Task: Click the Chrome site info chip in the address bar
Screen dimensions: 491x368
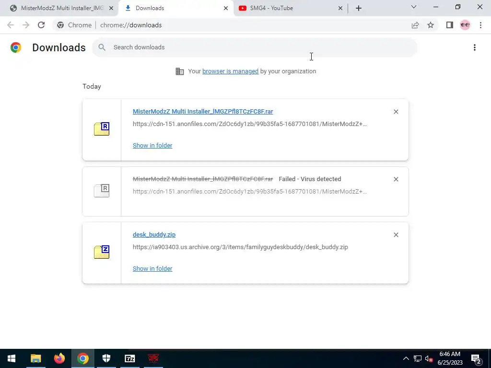Action: pos(74,25)
